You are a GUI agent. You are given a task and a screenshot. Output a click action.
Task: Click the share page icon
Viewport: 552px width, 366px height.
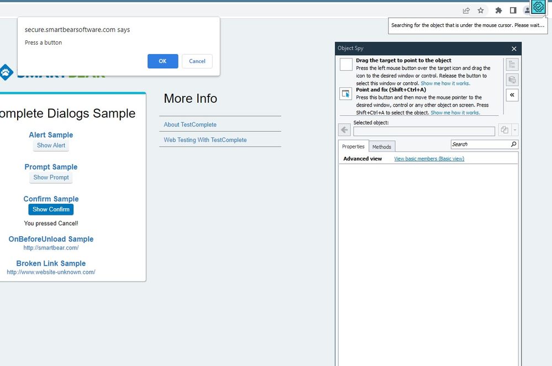466,10
